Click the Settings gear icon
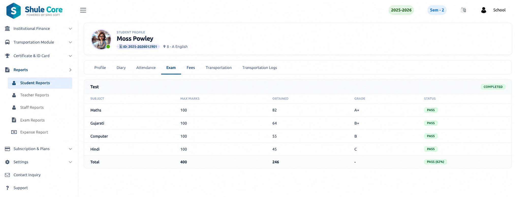 click(7, 162)
